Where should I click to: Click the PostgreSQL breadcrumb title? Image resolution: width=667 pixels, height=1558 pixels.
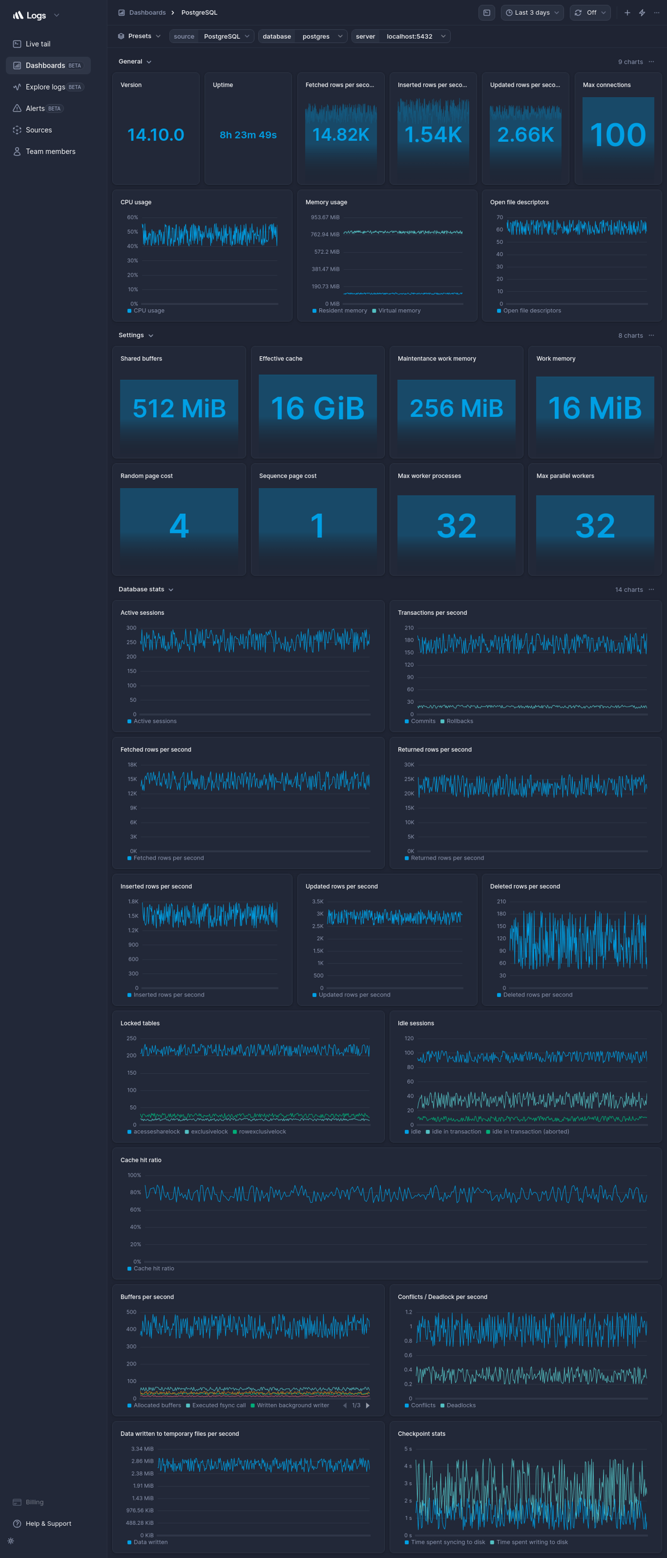pyautogui.click(x=199, y=13)
